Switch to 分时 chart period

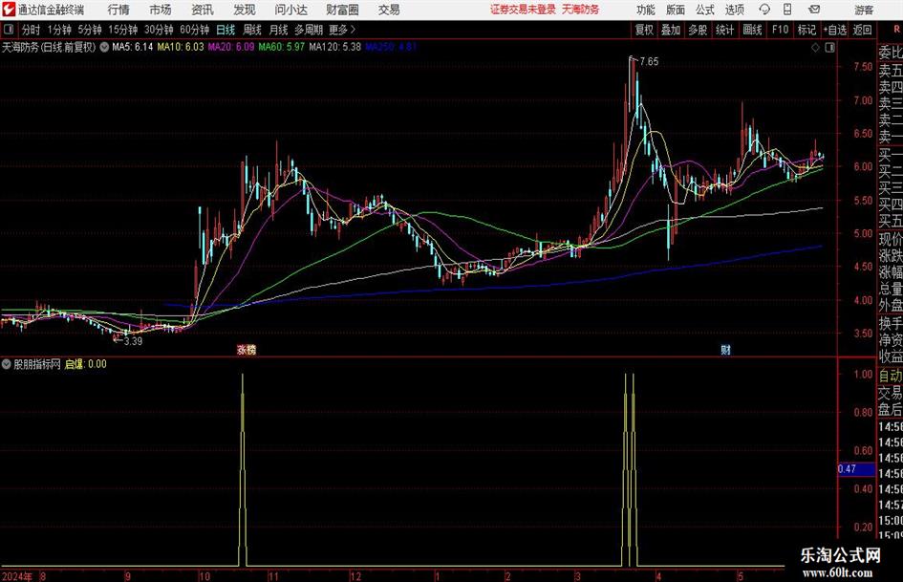coord(32,30)
